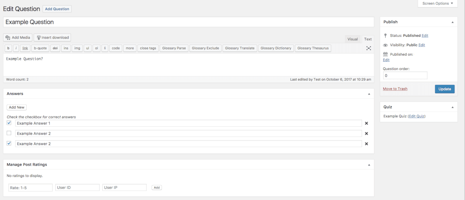Open the Edit Quiz link
Image resolution: width=465 pixels, height=200 pixels.
pos(417,116)
